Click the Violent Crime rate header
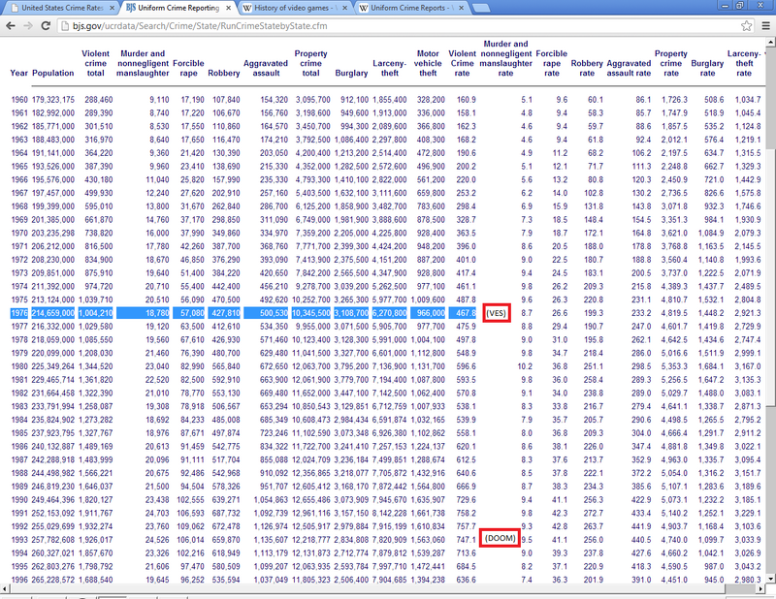 click(x=462, y=63)
